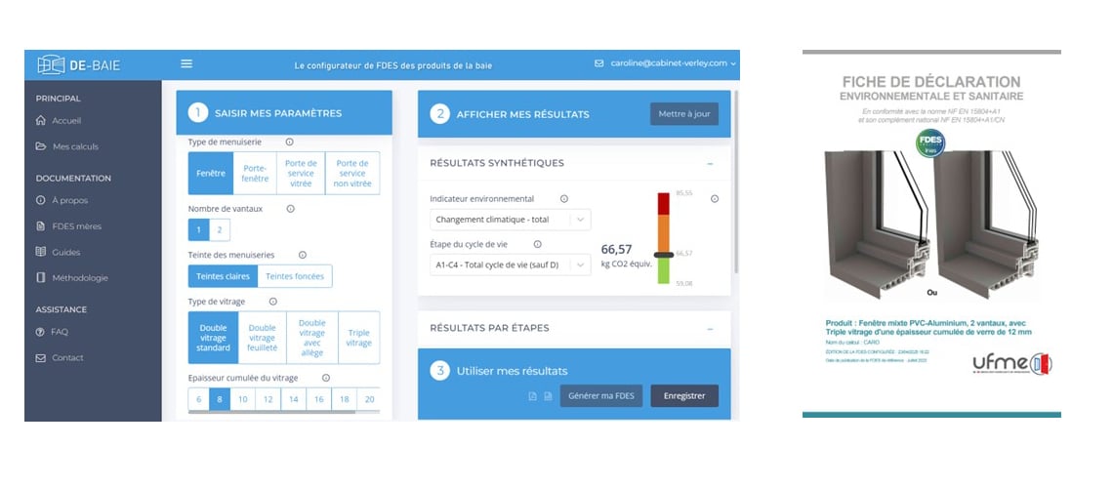Click the FDES mères document icon
Screen dimensions: 1113x488
coord(40,226)
